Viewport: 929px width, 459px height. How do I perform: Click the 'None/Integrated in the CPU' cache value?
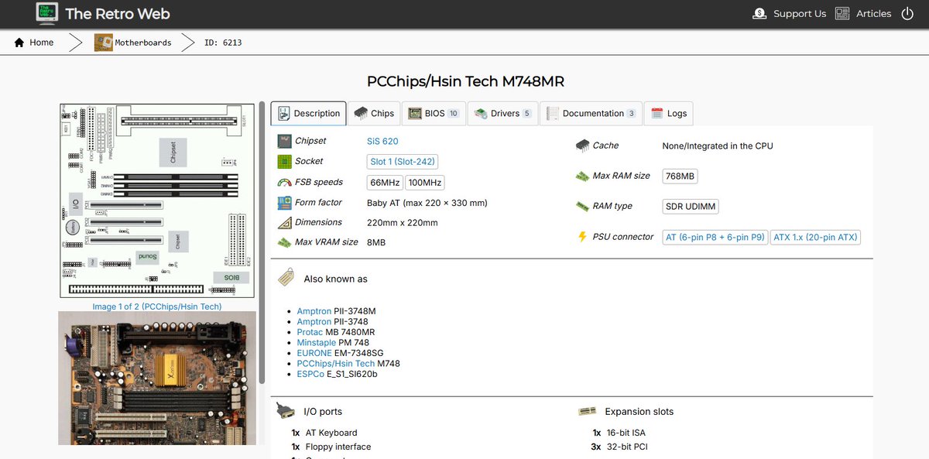coord(718,146)
